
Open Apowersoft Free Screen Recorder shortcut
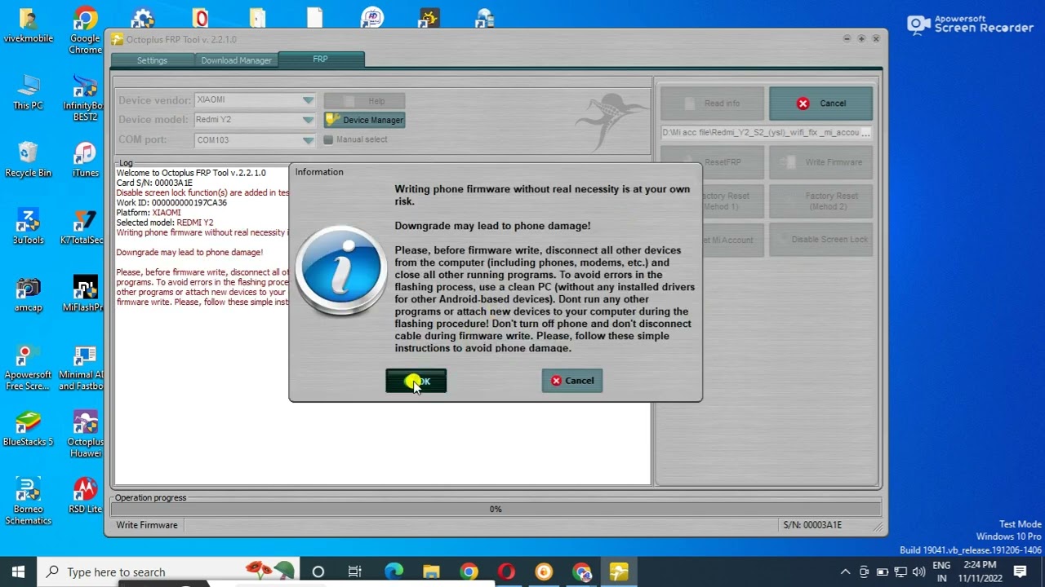(28, 368)
